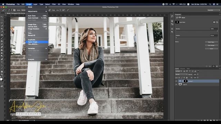Screen dimensions: 221x124
Task: Choose Calculations from Image menu
Action: 37,44
